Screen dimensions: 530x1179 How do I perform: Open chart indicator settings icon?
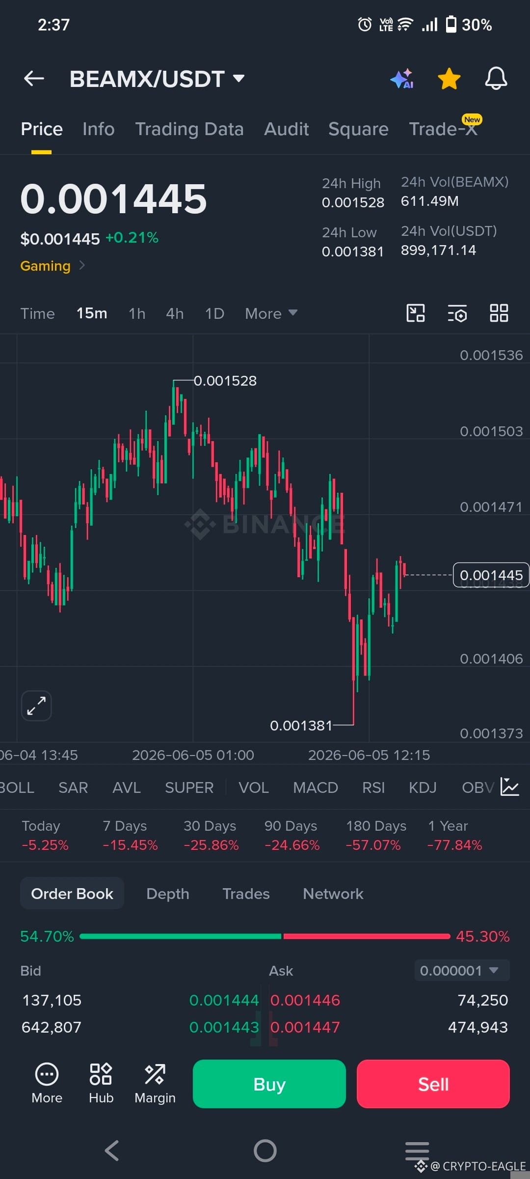[x=457, y=313]
